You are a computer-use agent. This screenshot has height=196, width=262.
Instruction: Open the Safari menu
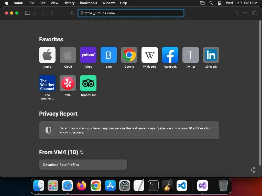tap(18, 3)
